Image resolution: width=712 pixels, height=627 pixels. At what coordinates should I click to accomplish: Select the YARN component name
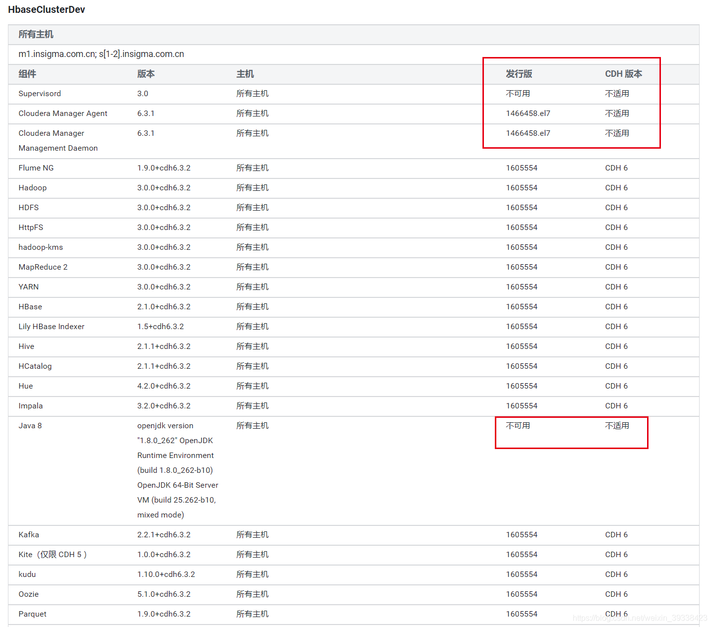point(29,287)
